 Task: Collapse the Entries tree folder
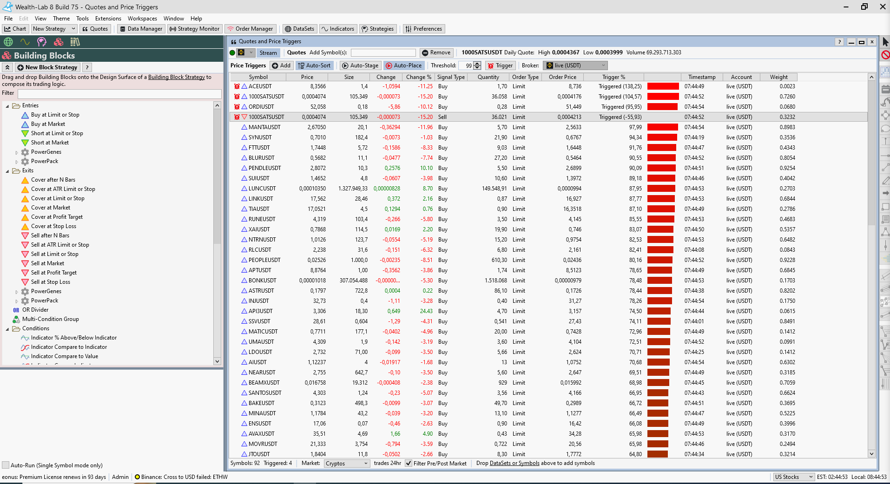(x=7, y=106)
